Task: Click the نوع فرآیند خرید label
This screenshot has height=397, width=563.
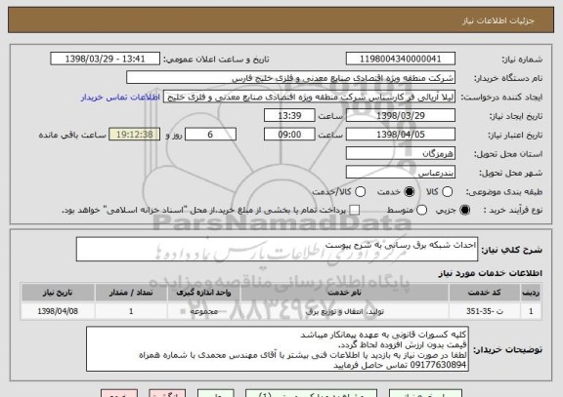Action: 513,210
